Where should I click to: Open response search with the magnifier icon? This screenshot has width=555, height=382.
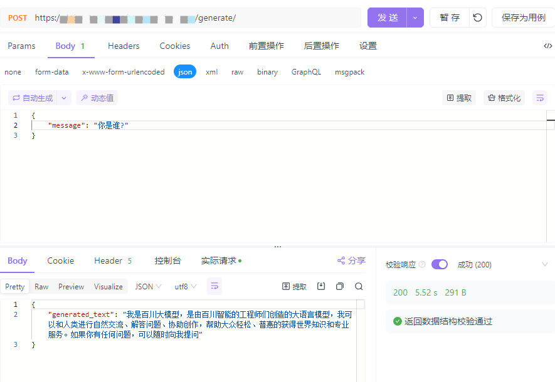(359, 286)
